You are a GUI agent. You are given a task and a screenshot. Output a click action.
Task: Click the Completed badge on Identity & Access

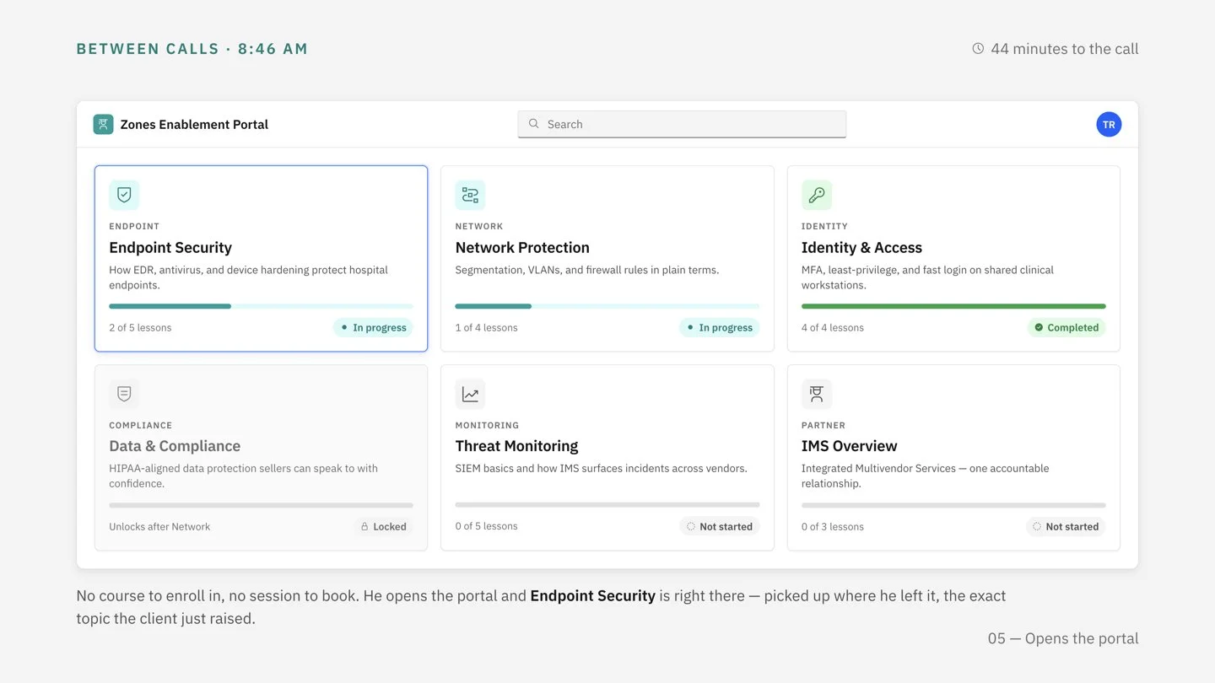point(1066,327)
